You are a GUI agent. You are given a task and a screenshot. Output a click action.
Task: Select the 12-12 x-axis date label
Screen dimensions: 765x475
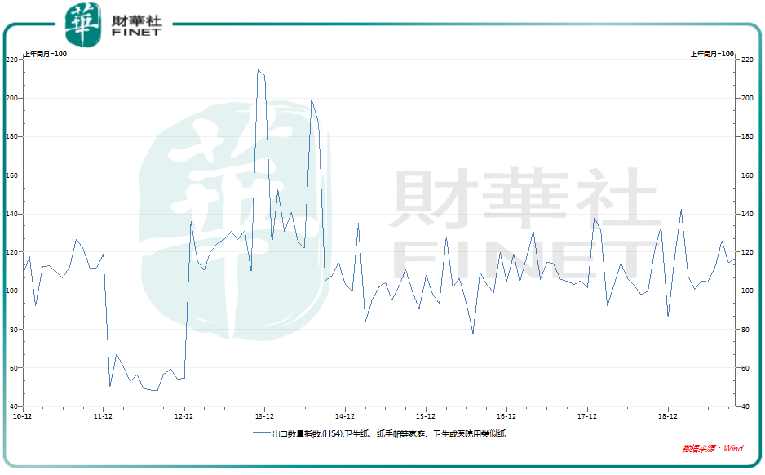pos(184,416)
